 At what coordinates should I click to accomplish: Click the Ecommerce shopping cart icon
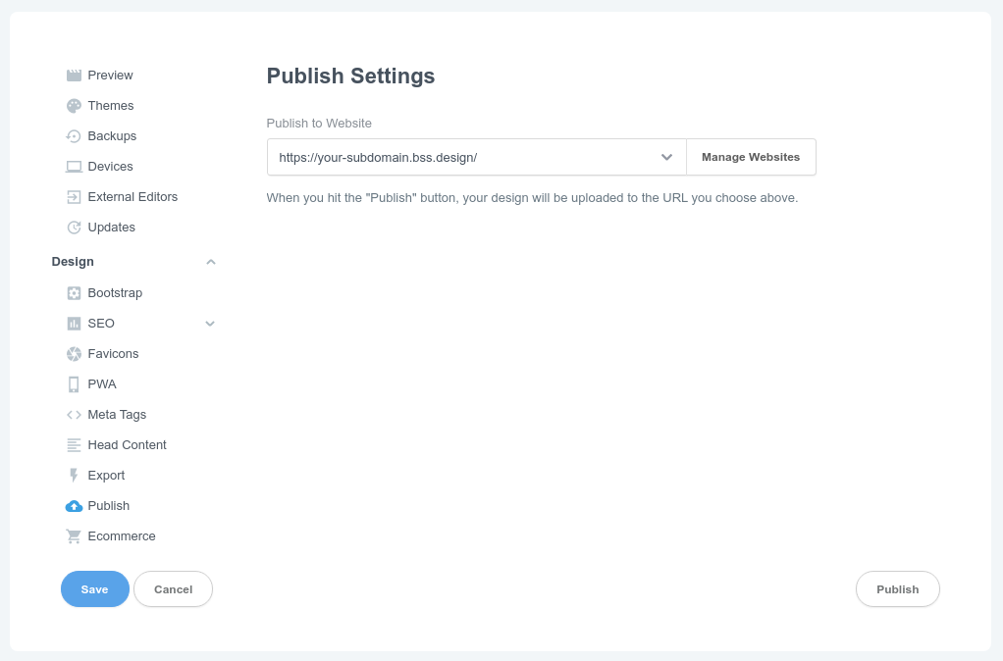tap(74, 535)
